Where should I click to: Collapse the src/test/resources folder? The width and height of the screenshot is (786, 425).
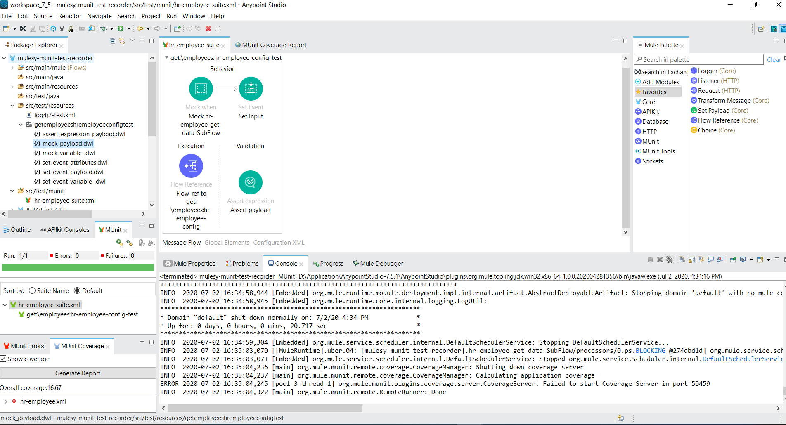coord(12,106)
